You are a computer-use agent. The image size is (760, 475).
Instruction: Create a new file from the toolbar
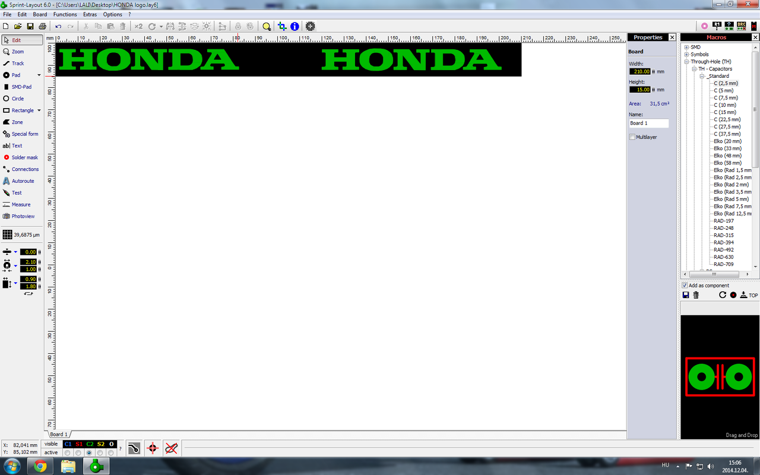pos(6,26)
